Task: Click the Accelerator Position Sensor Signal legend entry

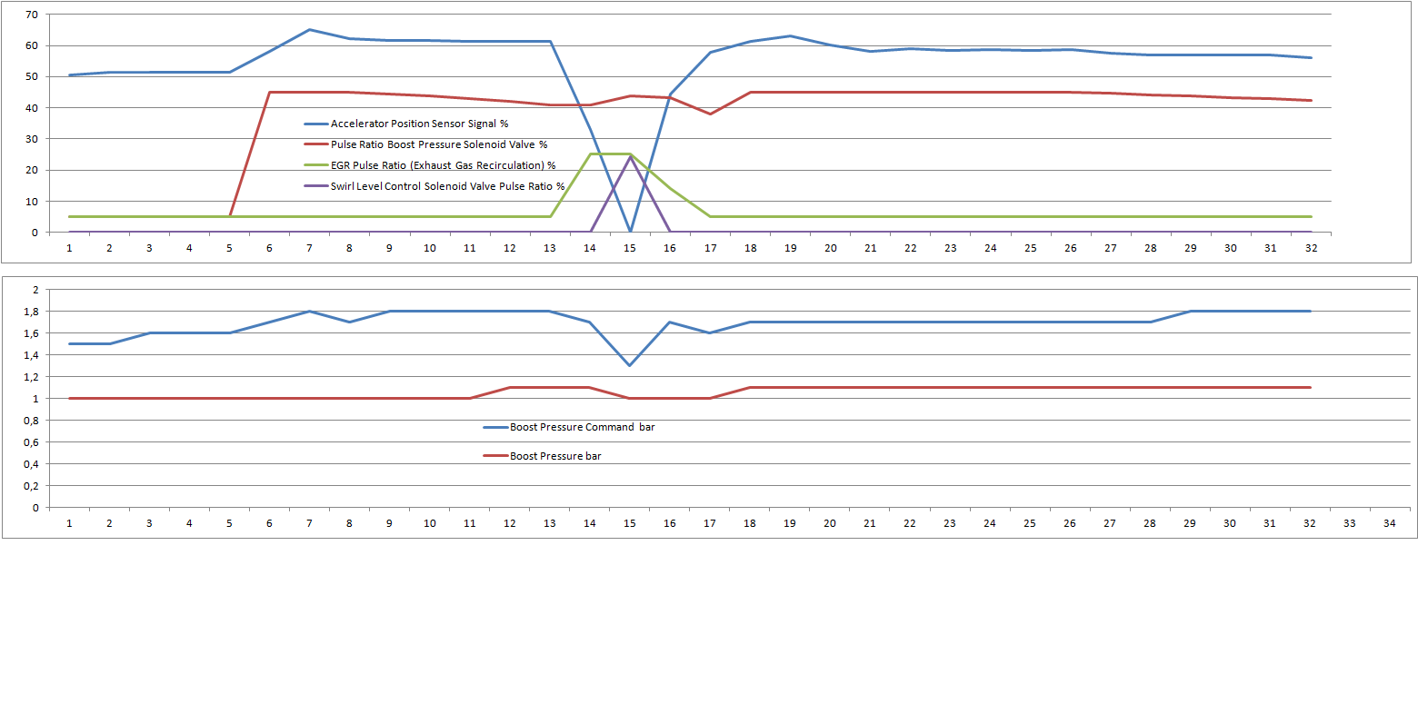Action: pyautogui.click(x=419, y=124)
